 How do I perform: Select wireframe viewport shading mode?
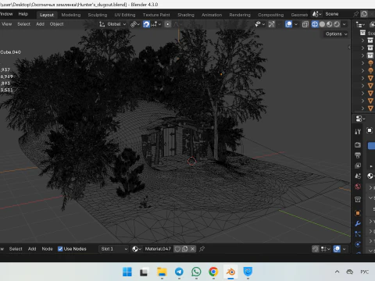coord(315,24)
